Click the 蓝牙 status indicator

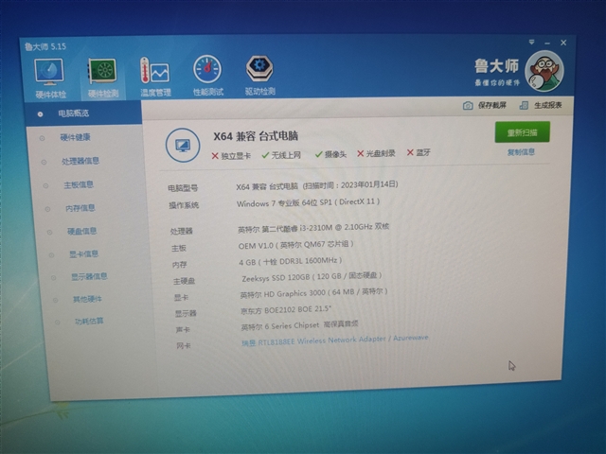coord(419,152)
